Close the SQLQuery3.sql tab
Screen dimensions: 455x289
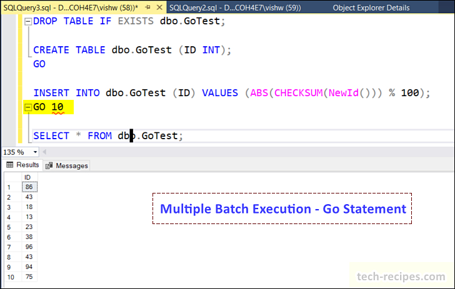pyautogui.click(x=159, y=7)
